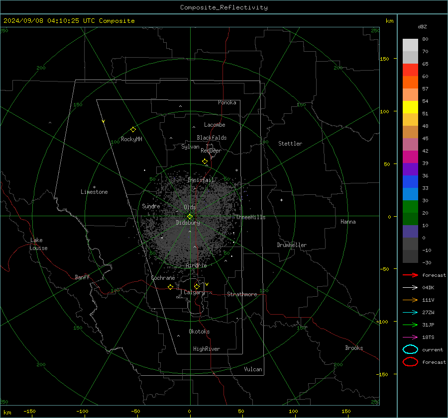Click the cyan 27ZW arrow legend icon
The width and height of the screenshot is (448, 418).
tap(410, 312)
